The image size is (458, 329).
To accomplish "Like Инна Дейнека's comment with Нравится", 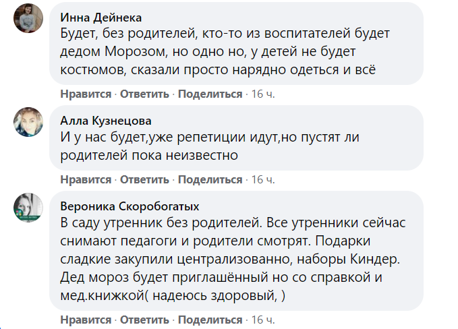I will click(86, 94).
